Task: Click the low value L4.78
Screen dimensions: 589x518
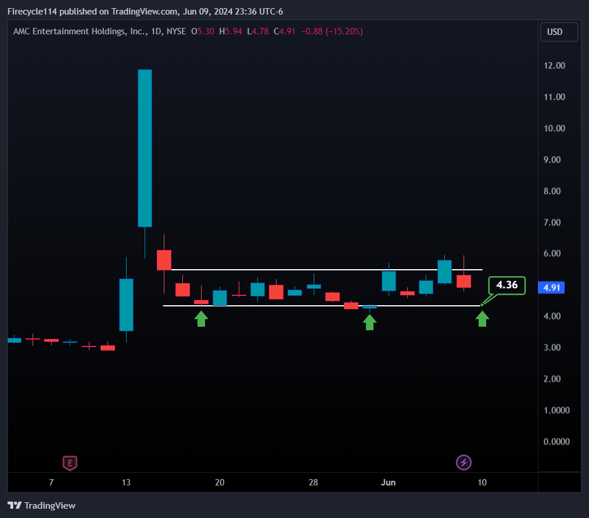Action: pyautogui.click(x=258, y=31)
